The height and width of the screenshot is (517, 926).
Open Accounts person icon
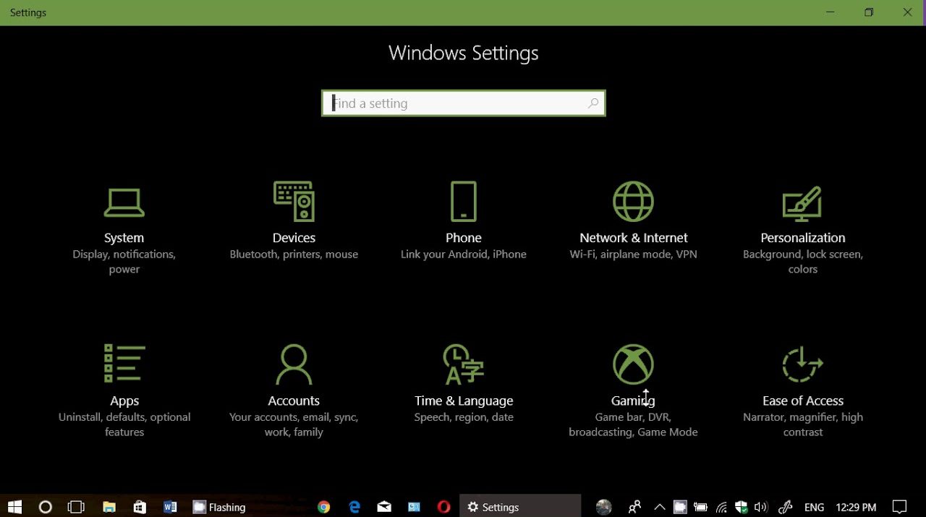[294, 364]
